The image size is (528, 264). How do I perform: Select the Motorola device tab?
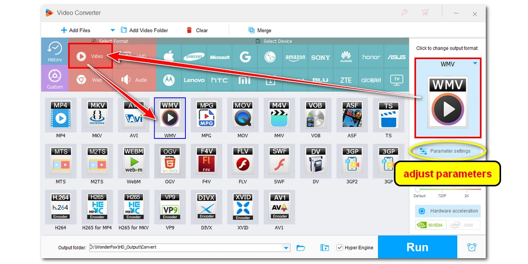pyautogui.click(x=169, y=80)
